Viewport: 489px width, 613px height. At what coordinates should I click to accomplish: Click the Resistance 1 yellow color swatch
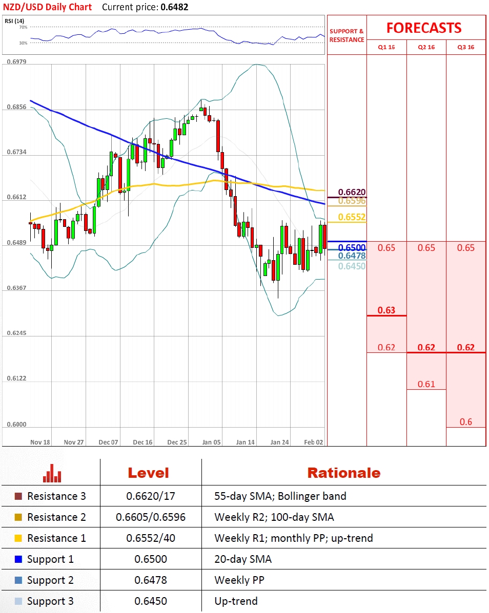18,538
